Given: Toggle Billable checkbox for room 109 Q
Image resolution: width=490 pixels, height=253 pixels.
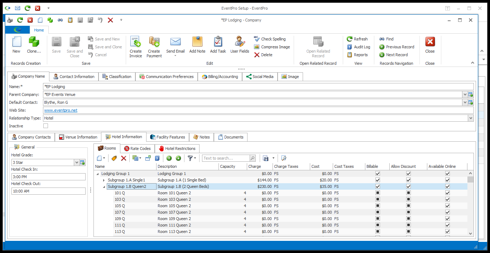Looking at the screenshot, I should coord(378,219).
